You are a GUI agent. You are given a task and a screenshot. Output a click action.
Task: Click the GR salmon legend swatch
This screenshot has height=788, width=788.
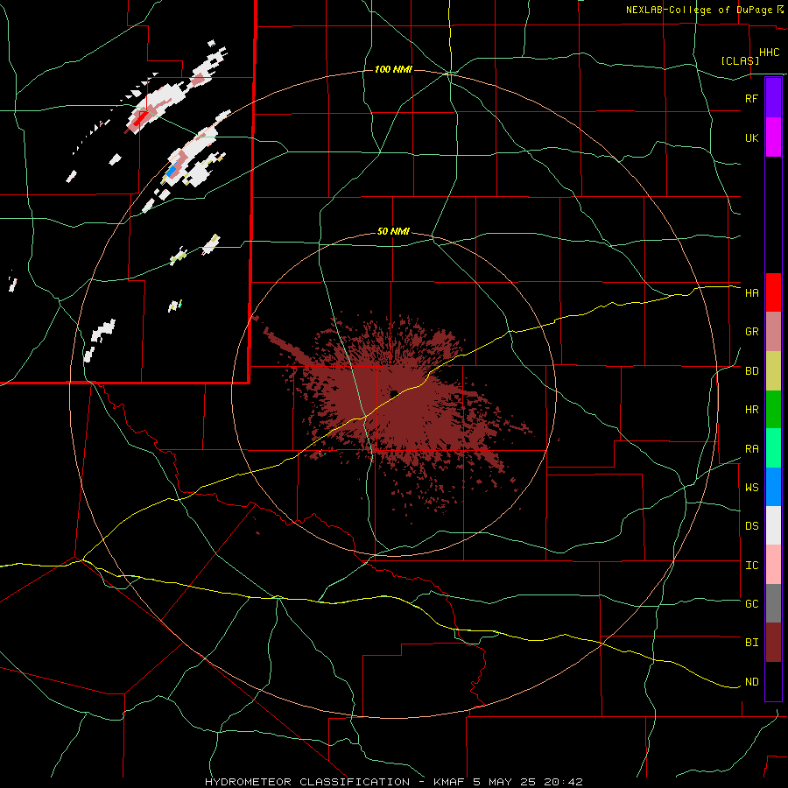pos(773,332)
